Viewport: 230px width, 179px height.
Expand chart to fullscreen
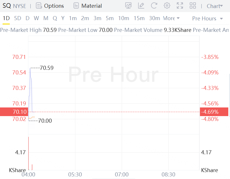[x=180, y=6]
